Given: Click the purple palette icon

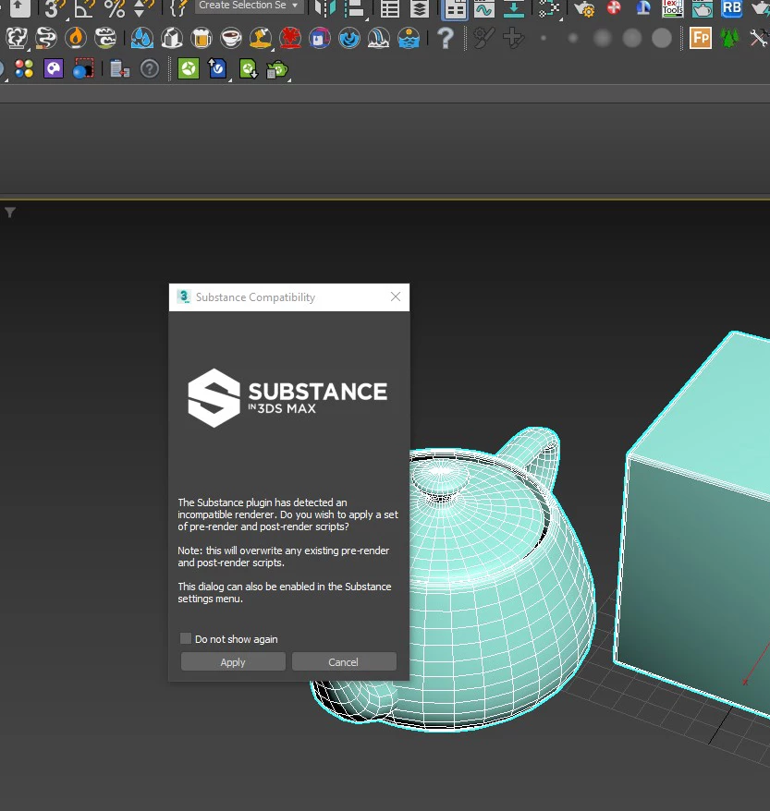Looking at the screenshot, I should click(x=54, y=68).
